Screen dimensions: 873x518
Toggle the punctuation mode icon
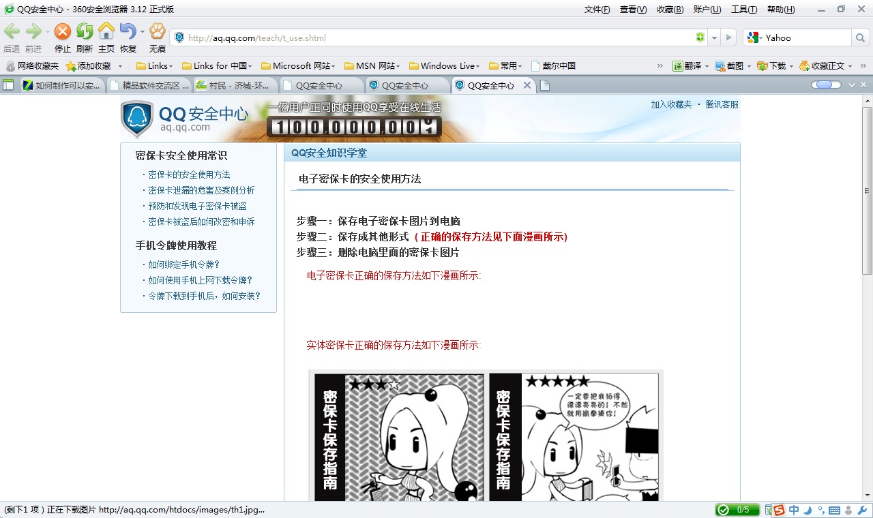pos(821,510)
